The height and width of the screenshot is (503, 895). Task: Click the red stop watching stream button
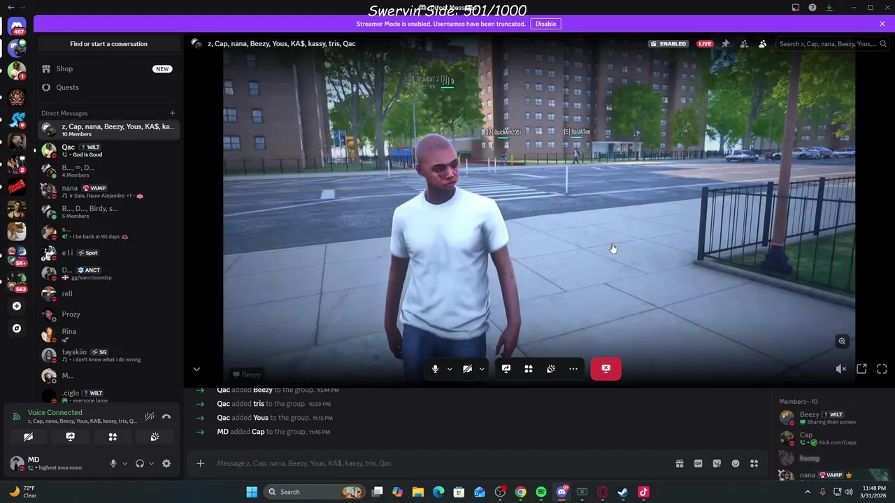point(606,369)
